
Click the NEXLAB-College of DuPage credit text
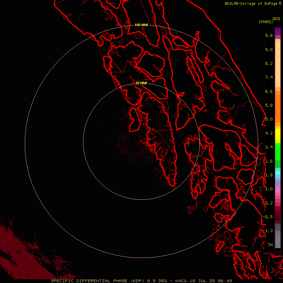tap(252, 3)
